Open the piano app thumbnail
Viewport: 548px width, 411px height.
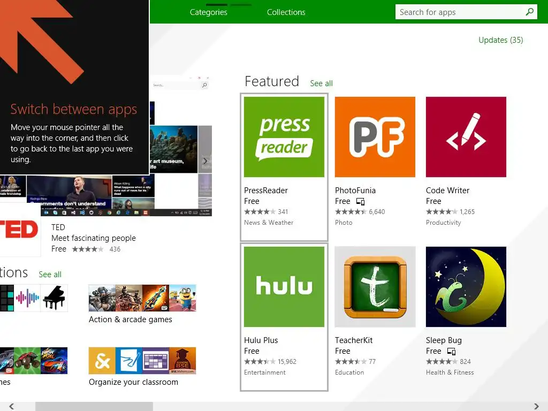[x=54, y=298]
